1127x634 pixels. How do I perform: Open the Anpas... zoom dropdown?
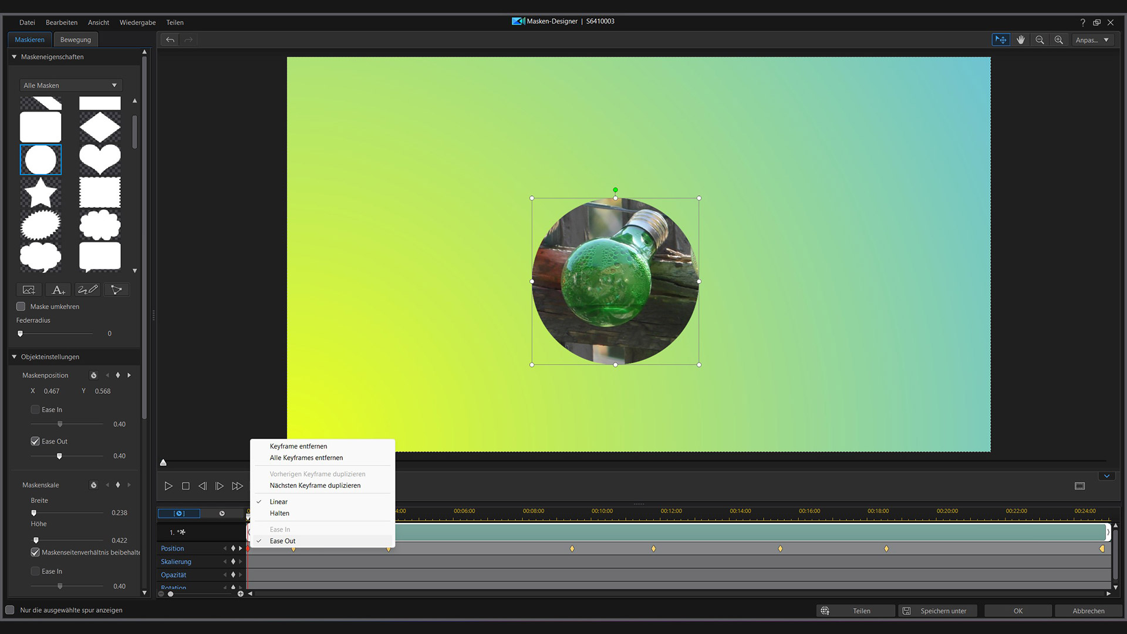(1092, 40)
